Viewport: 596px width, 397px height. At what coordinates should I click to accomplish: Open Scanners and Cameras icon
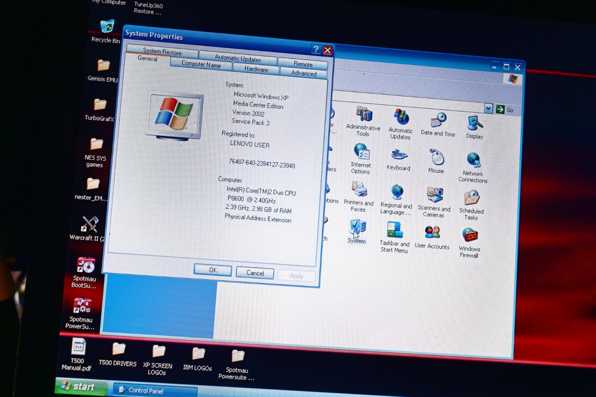(434, 202)
